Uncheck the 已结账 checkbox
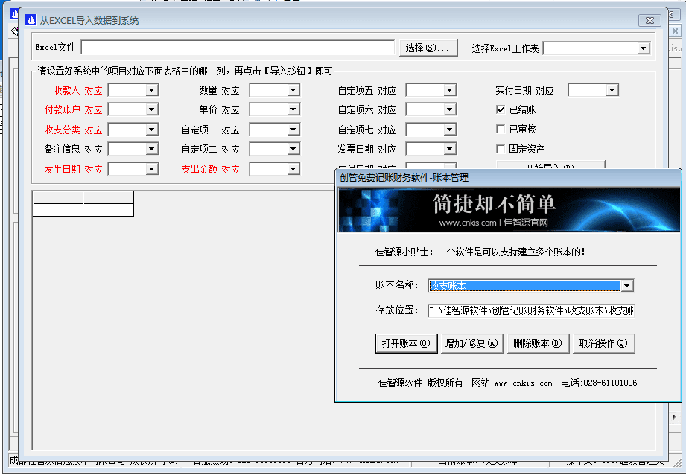This screenshot has width=686, height=475. tap(501, 109)
